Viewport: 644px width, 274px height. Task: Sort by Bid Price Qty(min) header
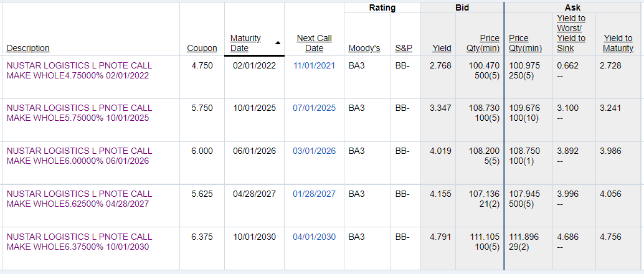(483, 43)
